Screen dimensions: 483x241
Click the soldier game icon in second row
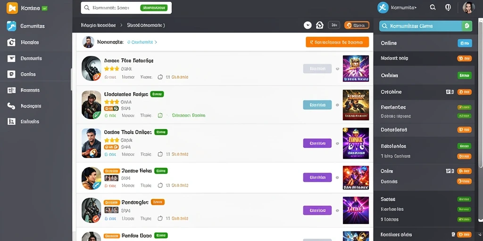[x=91, y=105]
